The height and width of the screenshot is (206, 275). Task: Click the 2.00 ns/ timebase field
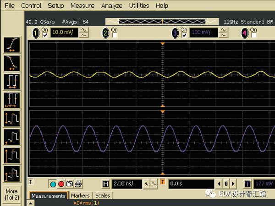click(127, 184)
